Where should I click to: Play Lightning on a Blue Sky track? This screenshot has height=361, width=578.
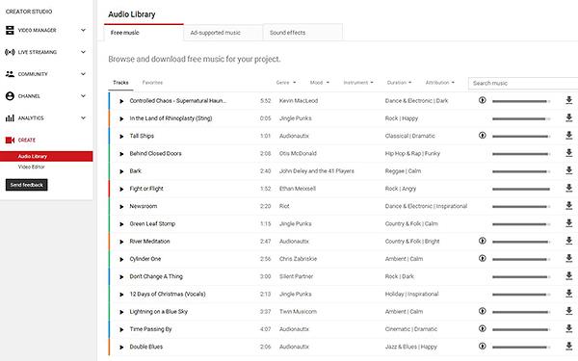click(x=121, y=312)
